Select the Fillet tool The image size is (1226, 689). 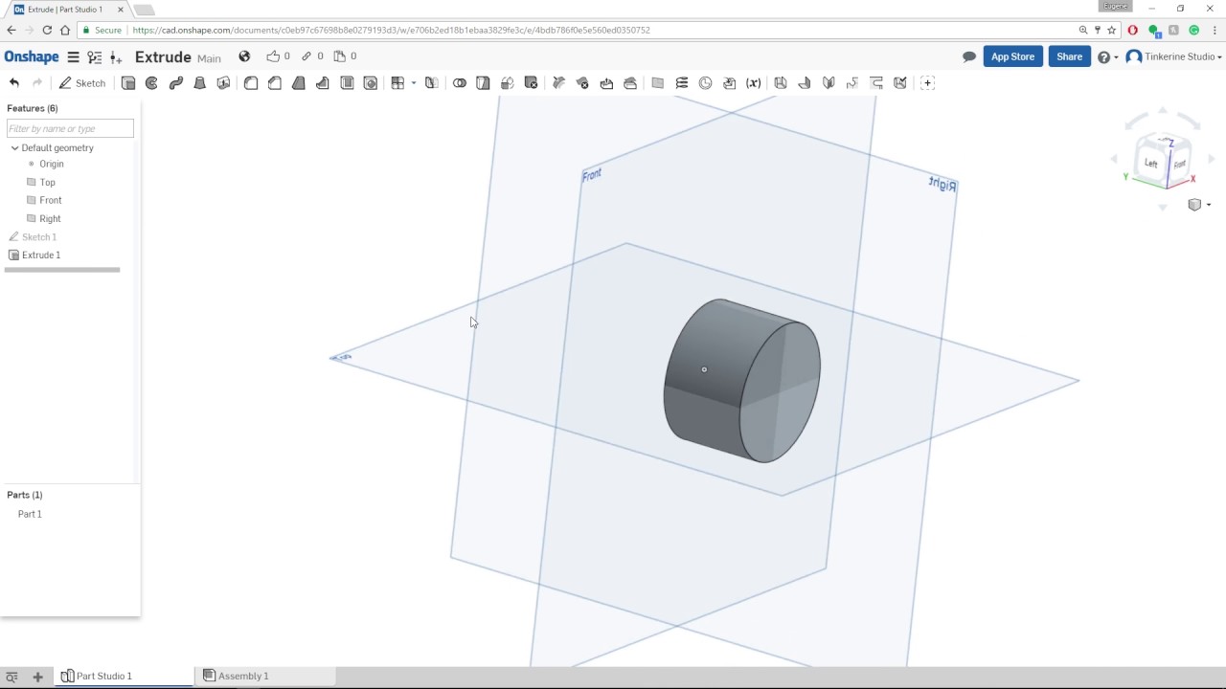tap(251, 83)
